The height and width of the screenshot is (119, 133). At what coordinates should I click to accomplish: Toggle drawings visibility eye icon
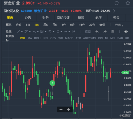point(126,32)
